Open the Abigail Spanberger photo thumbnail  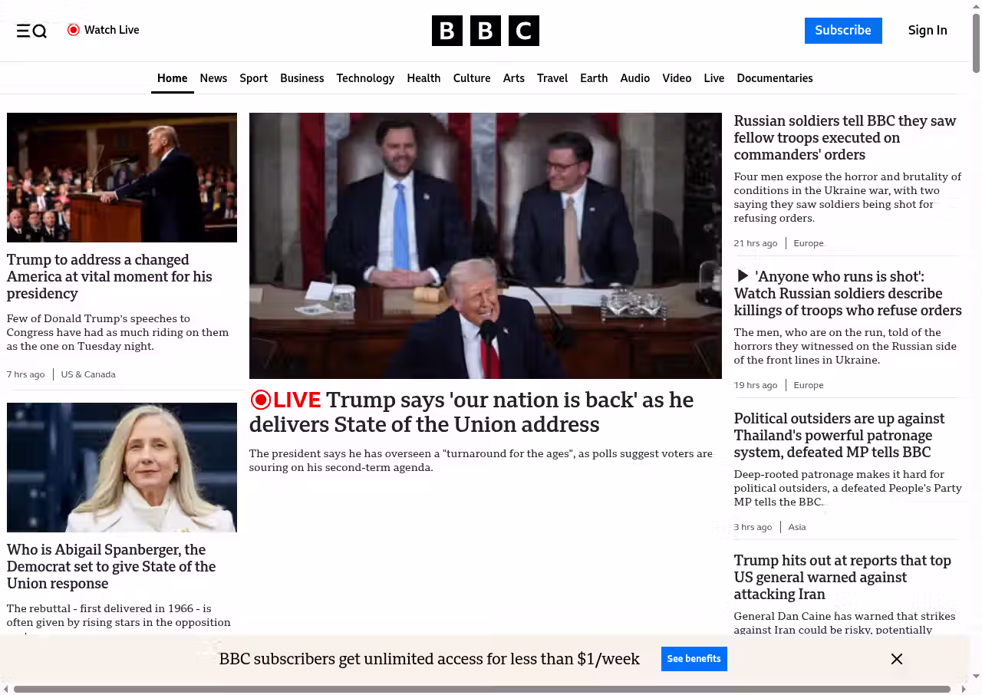point(122,467)
